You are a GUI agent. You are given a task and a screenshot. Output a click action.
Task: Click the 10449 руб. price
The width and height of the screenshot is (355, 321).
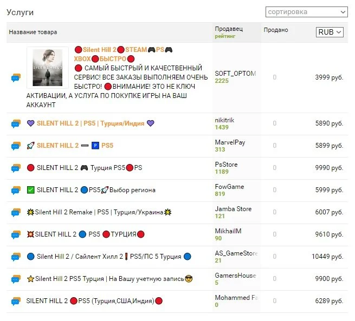point(327,257)
